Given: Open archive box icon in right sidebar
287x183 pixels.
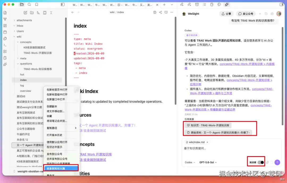Looking at the screenshot, I should (197, 5).
